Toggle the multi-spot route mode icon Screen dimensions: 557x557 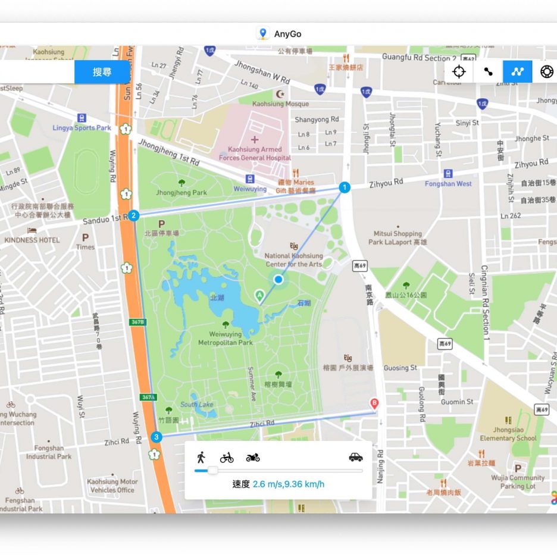pyautogui.click(x=517, y=71)
